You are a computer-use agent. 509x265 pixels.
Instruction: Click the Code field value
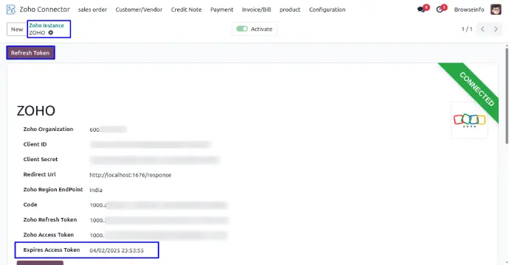pyautogui.click(x=158, y=205)
